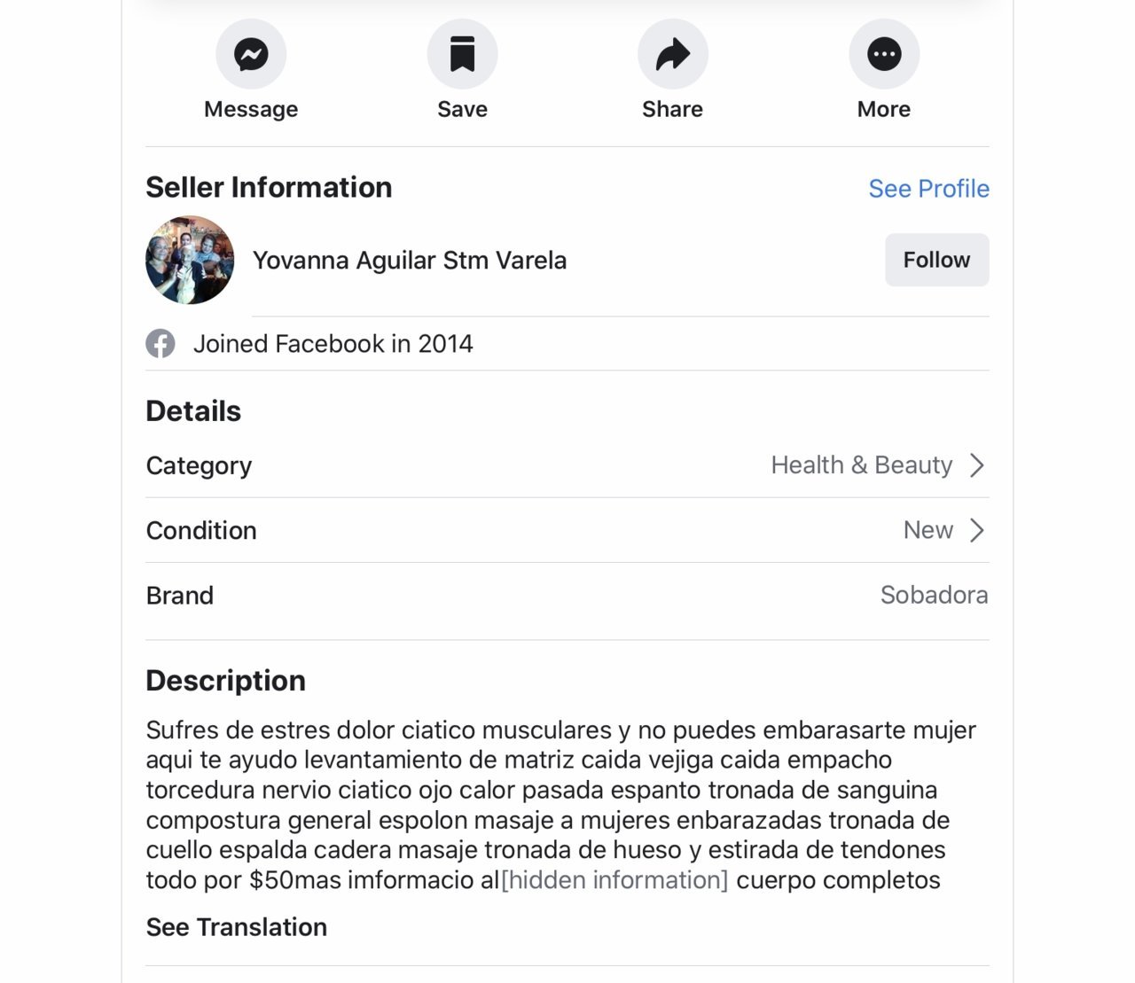
Task: Open the three-dot More icon
Action: (x=884, y=54)
